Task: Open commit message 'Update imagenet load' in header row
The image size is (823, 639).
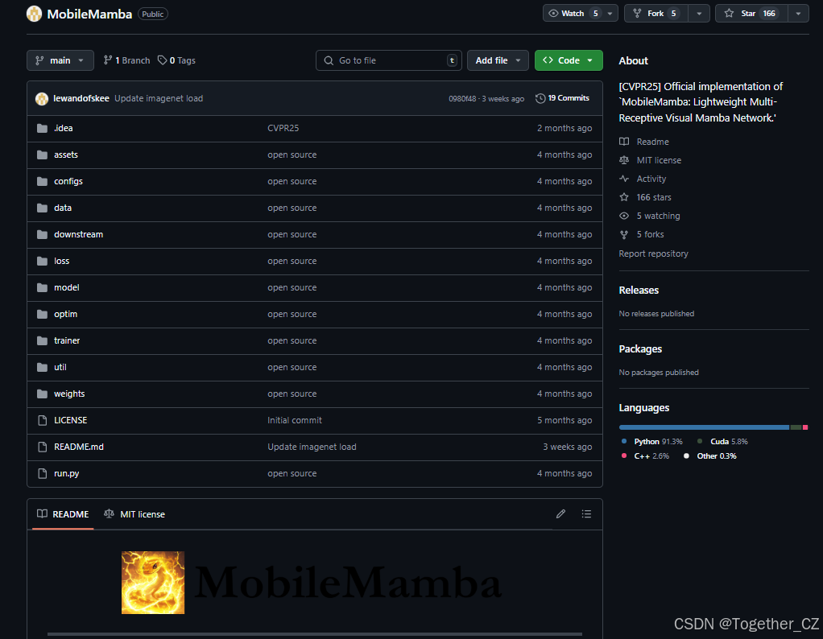Action: click(159, 99)
